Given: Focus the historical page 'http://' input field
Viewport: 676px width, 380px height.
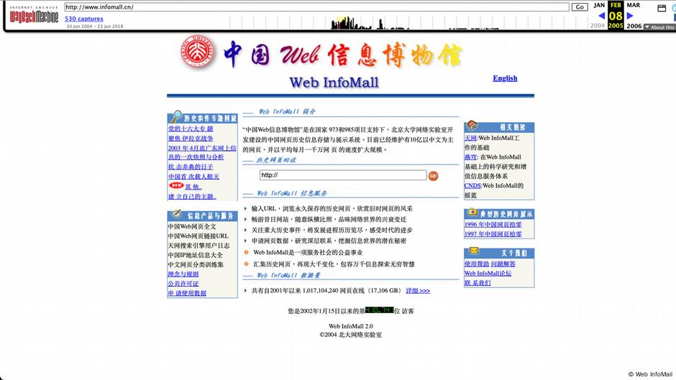Looking at the screenshot, I should [x=342, y=175].
